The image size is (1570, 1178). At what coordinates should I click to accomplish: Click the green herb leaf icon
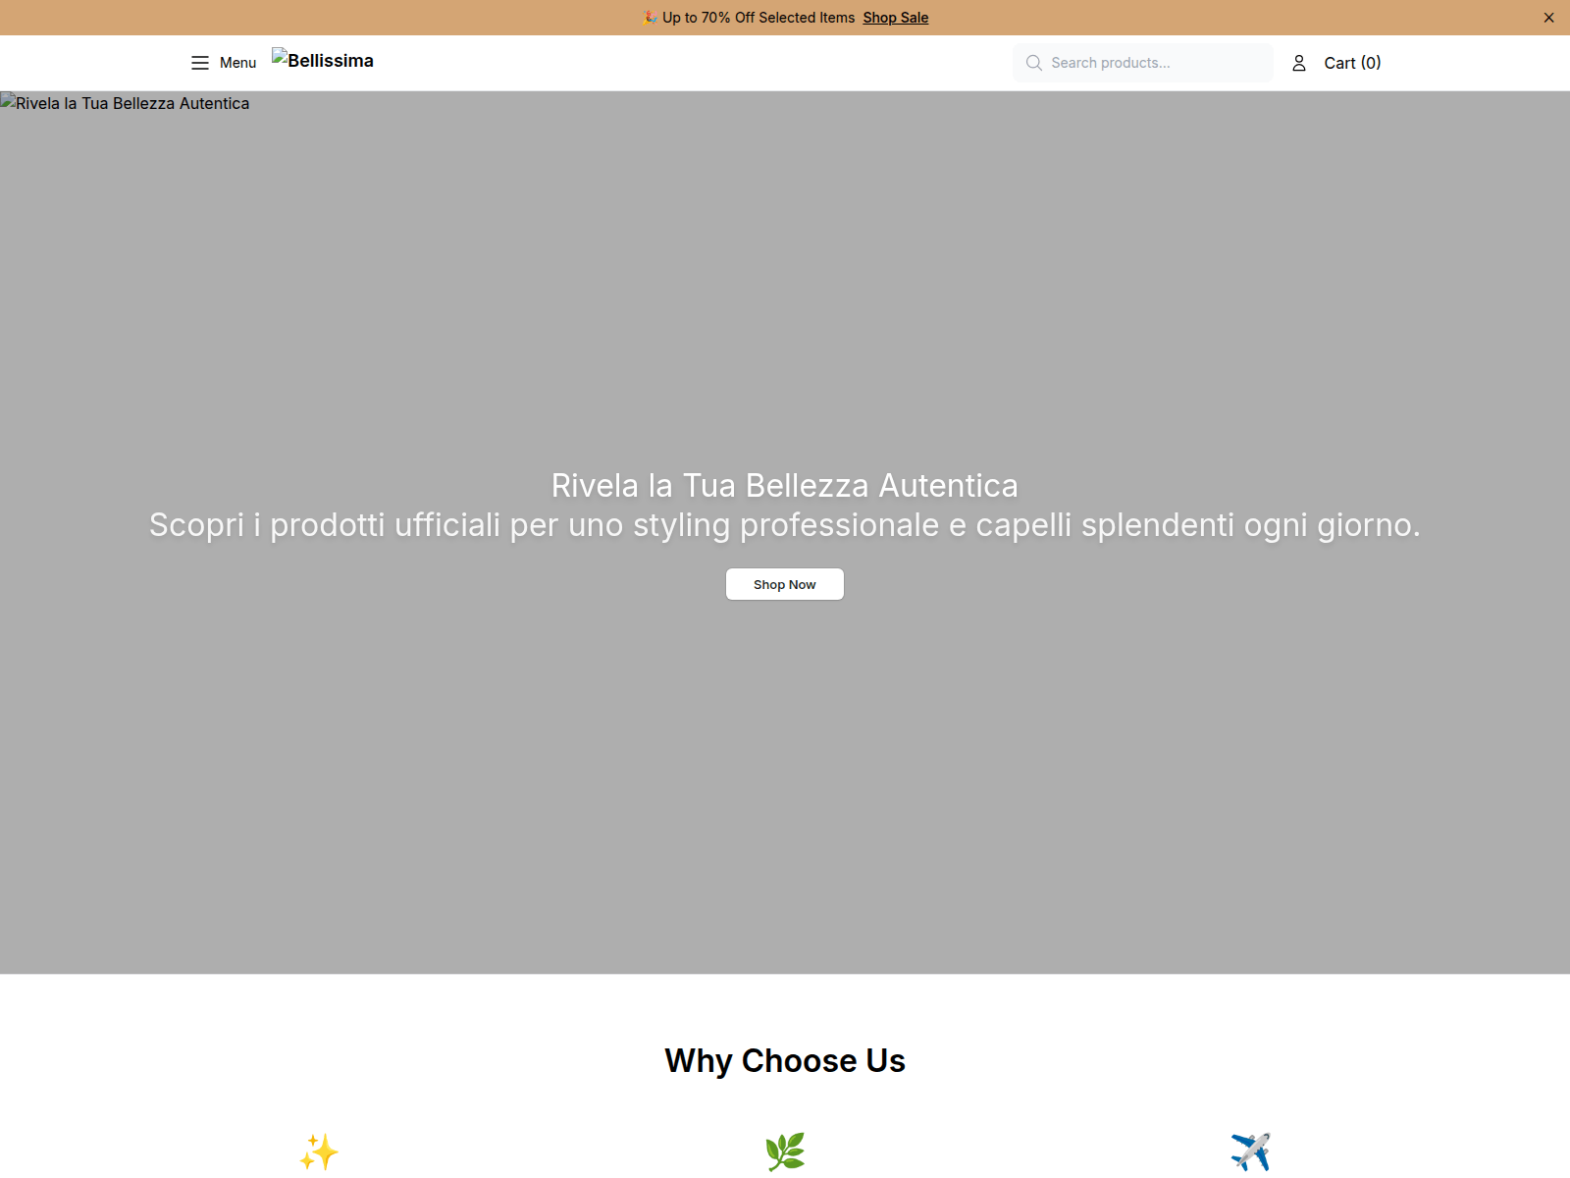785,1151
